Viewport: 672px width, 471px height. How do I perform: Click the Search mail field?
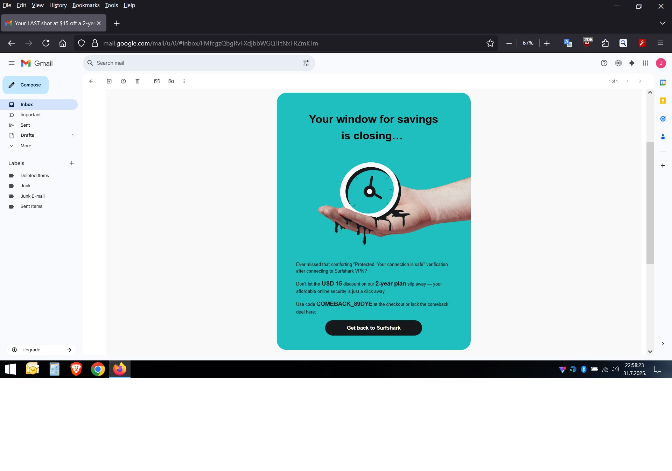point(196,63)
